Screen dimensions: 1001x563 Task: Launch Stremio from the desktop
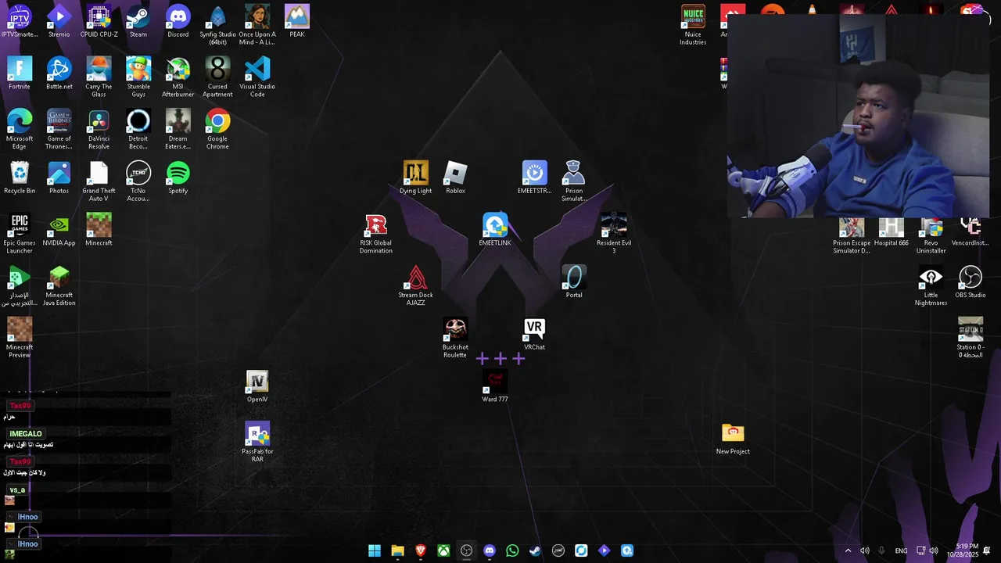(59, 21)
